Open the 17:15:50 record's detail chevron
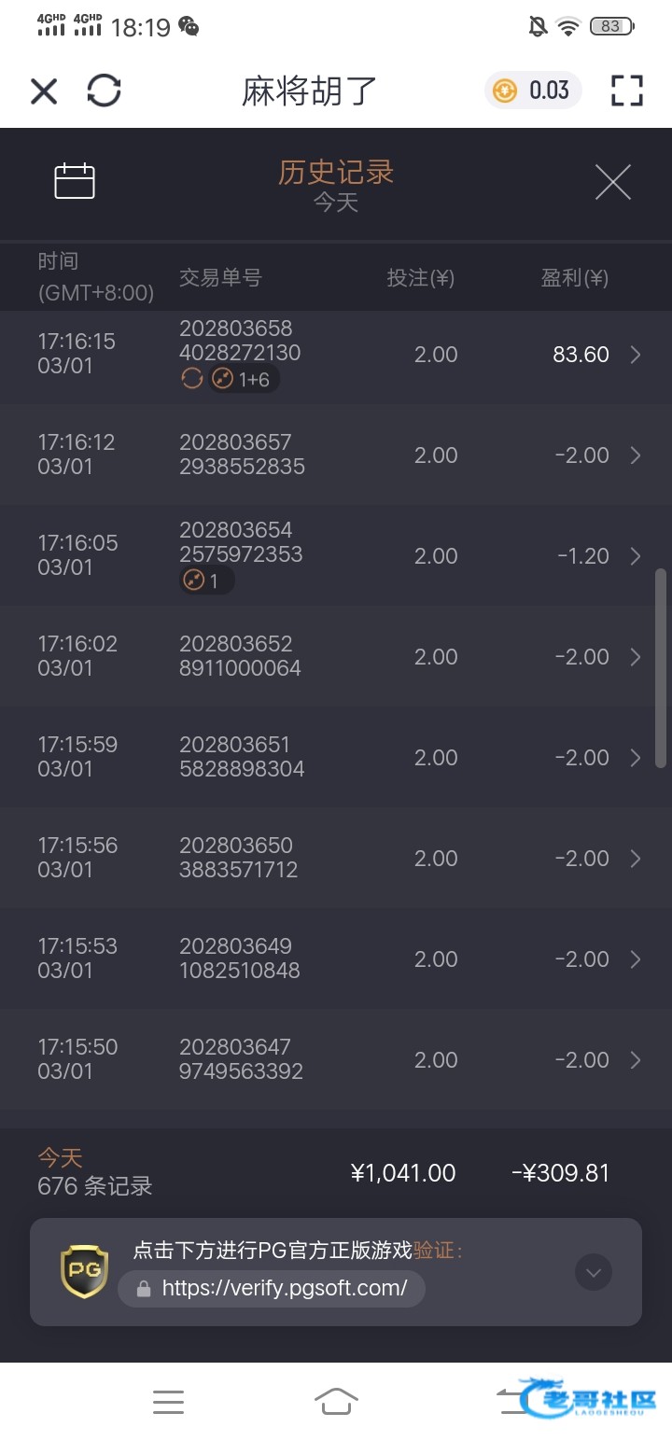 (636, 1060)
